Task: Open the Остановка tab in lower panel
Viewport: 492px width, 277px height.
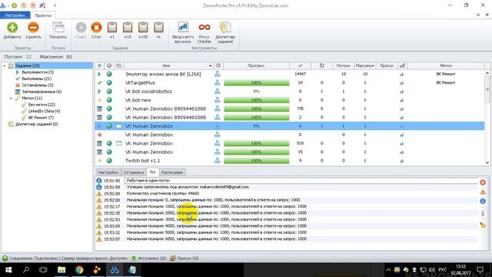Action: pos(134,172)
